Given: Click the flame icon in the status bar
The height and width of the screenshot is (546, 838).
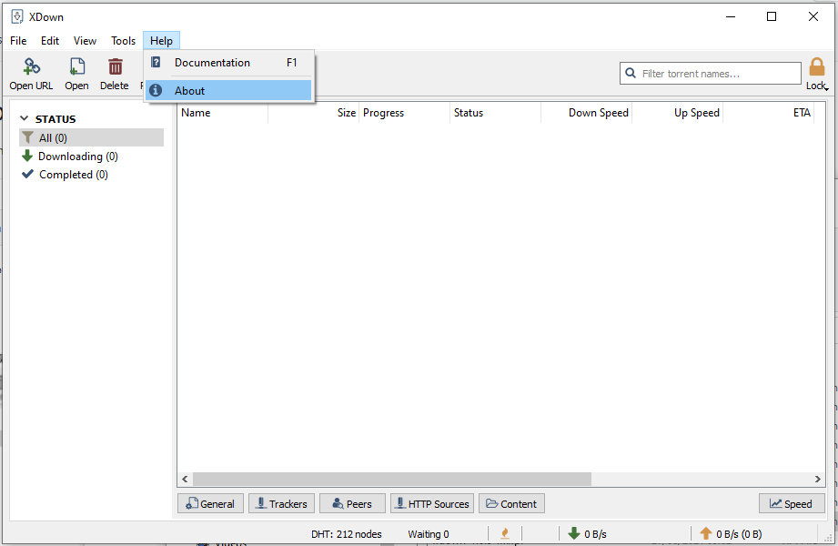Looking at the screenshot, I should [x=505, y=533].
